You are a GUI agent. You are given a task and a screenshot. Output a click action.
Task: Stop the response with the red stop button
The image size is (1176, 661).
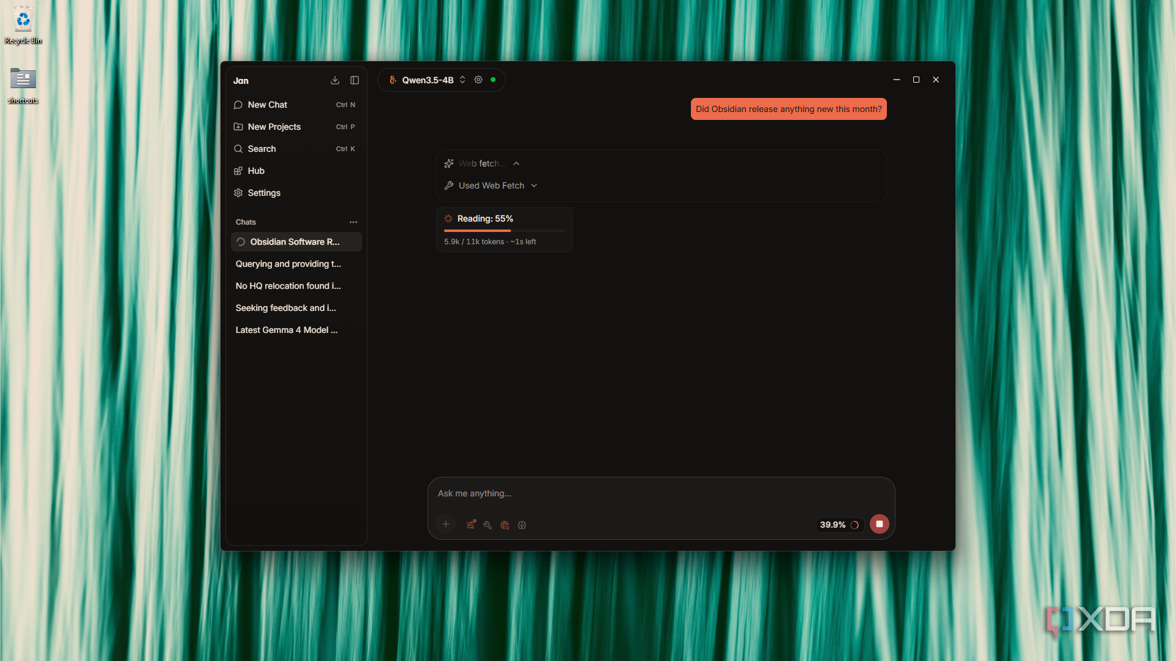tap(879, 524)
